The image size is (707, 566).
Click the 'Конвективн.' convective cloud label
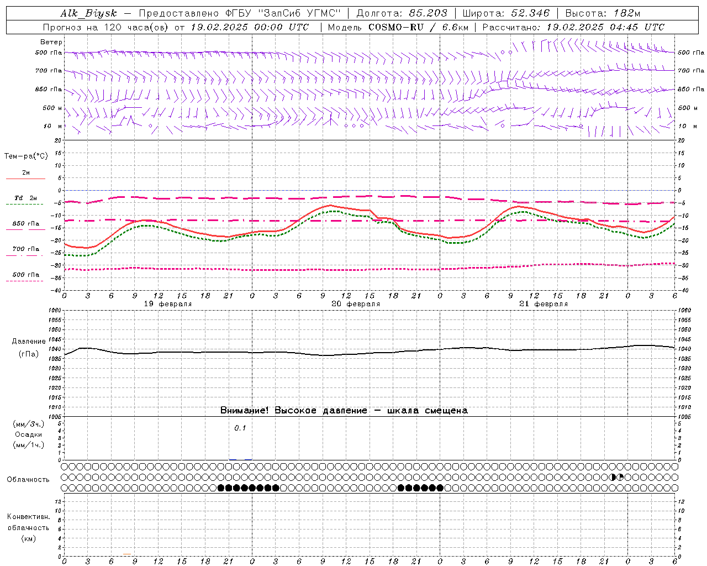pos(29,517)
